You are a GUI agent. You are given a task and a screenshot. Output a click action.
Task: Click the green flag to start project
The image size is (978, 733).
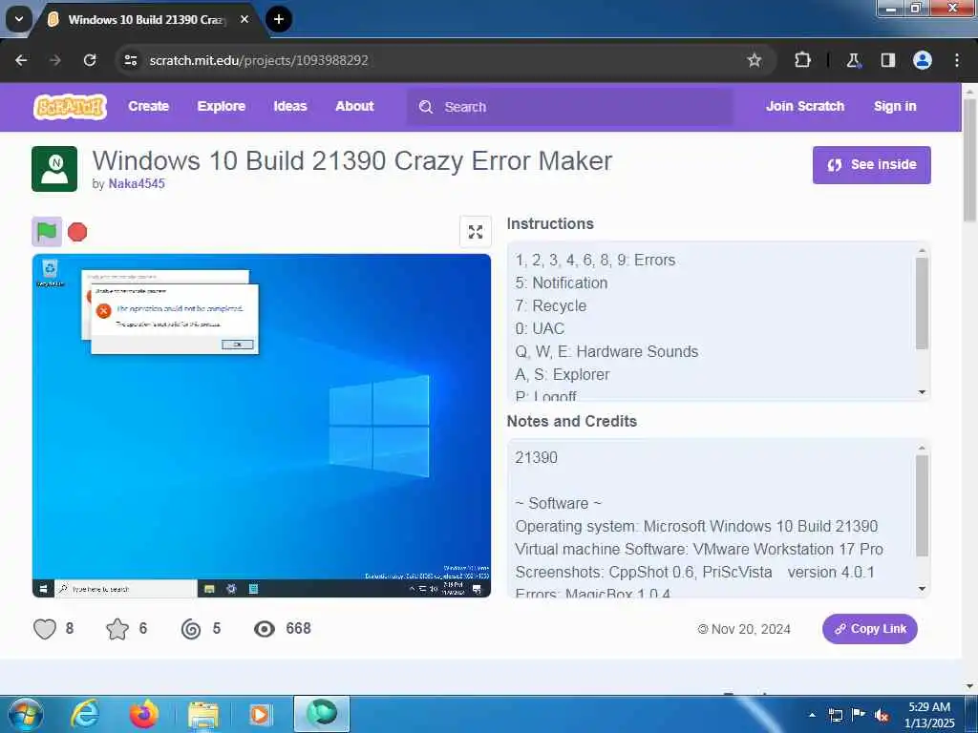(x=47, y=232)
